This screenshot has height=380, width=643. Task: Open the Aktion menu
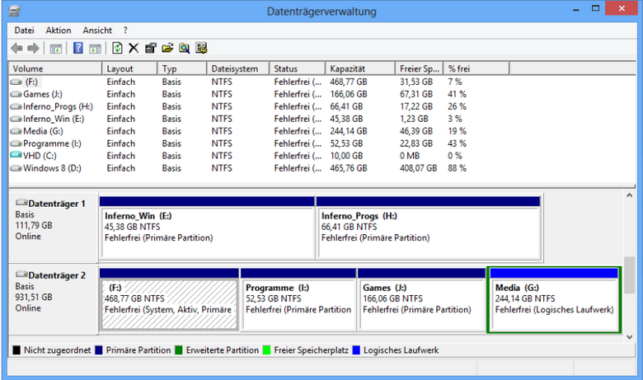(59, 30)
